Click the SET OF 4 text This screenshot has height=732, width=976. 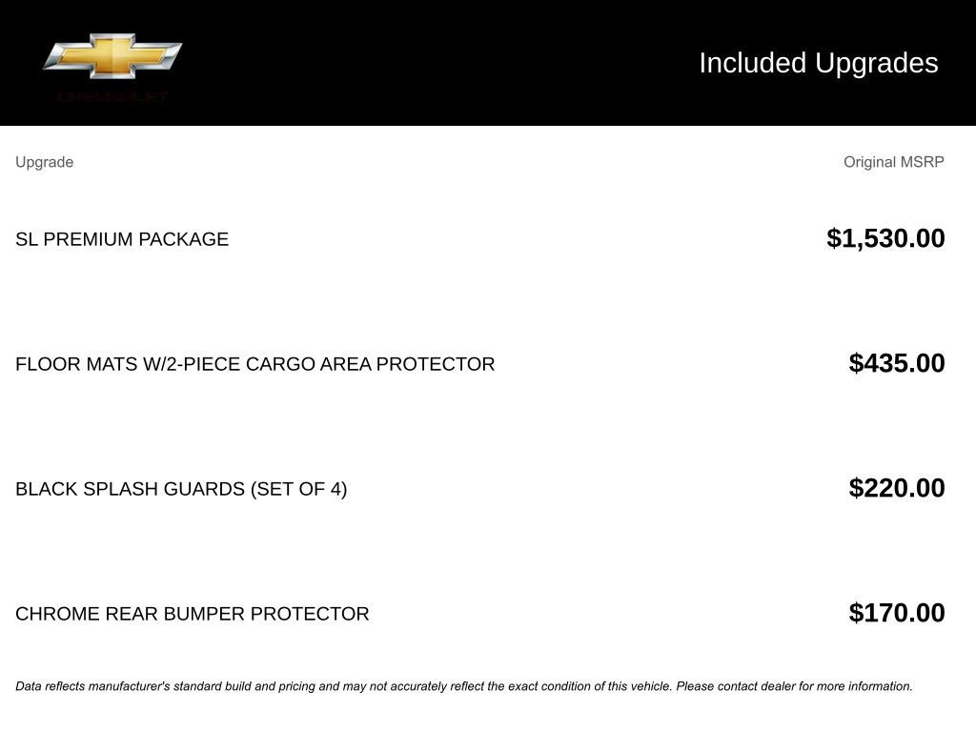298,489
